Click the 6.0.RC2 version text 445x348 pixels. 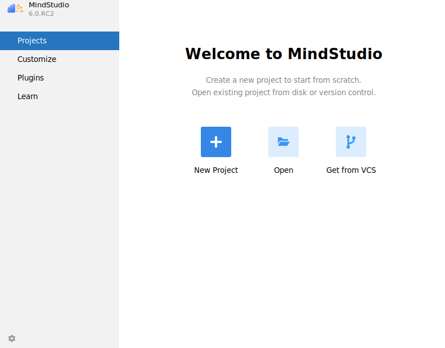click(x=41, y=14)
